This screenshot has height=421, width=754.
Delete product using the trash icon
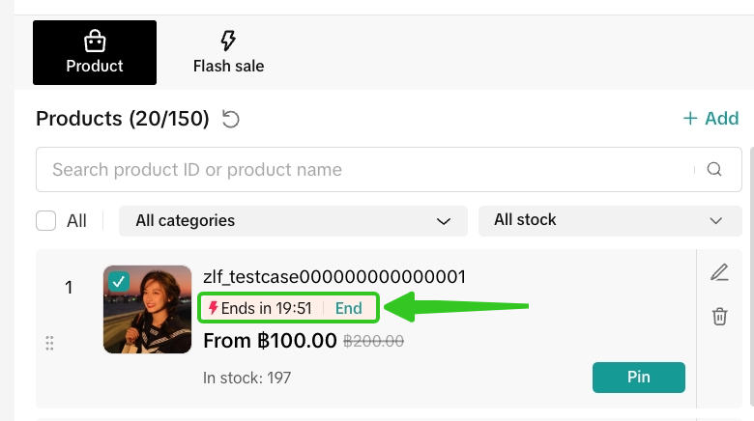coord(719,316)
